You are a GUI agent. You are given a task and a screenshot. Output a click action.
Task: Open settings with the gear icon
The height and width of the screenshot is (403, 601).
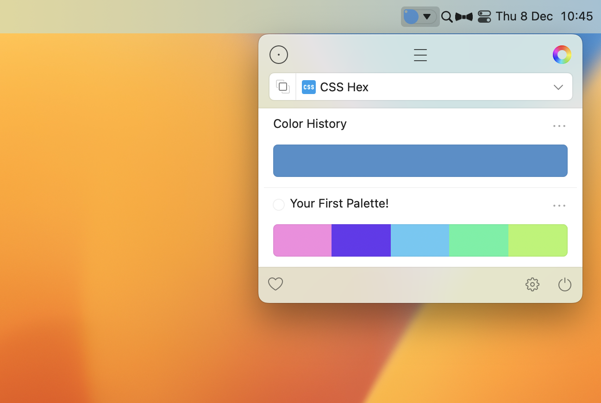pyautogui.click(x=532, y=284)
